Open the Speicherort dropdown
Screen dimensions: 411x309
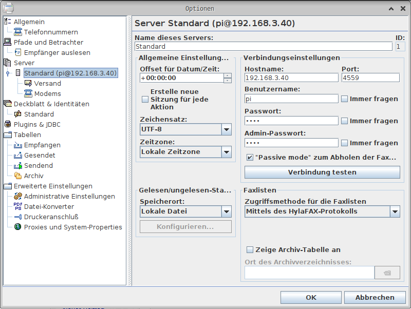(x=227, y=211)
